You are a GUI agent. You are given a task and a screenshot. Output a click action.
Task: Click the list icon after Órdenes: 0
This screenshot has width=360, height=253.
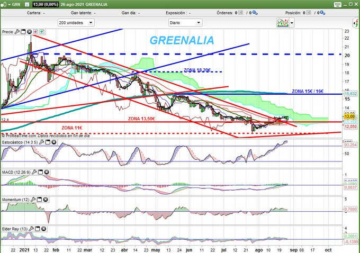(x=240, y=13)
